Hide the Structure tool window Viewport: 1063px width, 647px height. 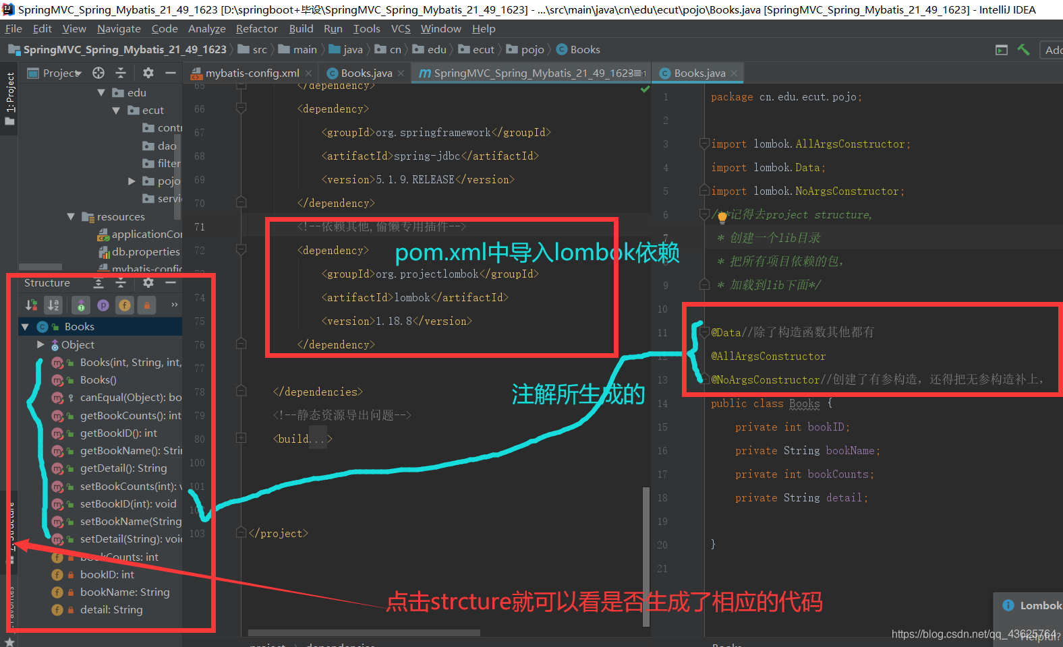[171, 283]
